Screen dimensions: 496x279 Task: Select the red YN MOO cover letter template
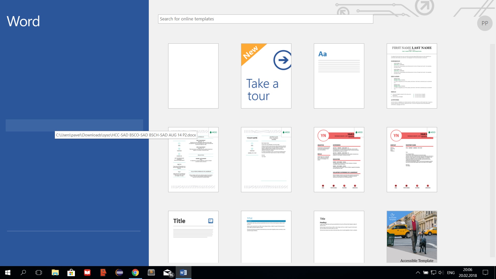412,160
